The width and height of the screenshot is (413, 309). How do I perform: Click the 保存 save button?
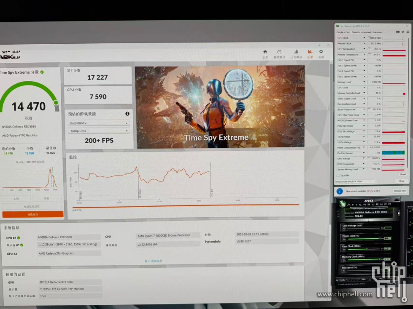(x=47, y=198)
